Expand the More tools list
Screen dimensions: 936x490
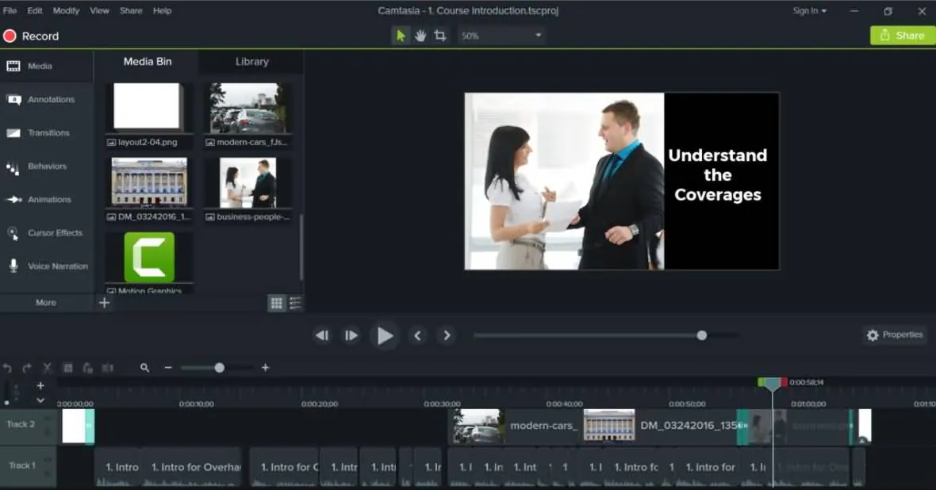coord(46,303)
